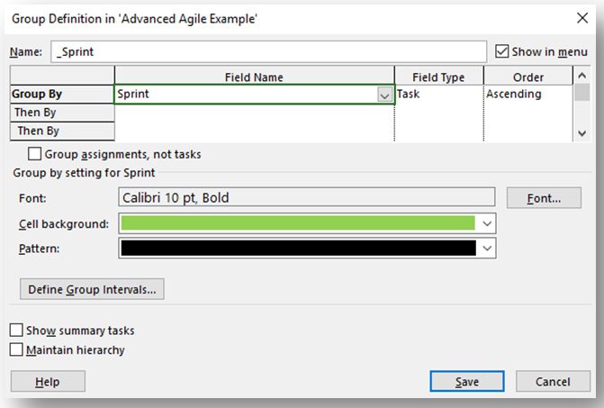The width and height of the screenshot is (604, 408).
Task: Open the Font... dialog button
Action: coord(544,198)
